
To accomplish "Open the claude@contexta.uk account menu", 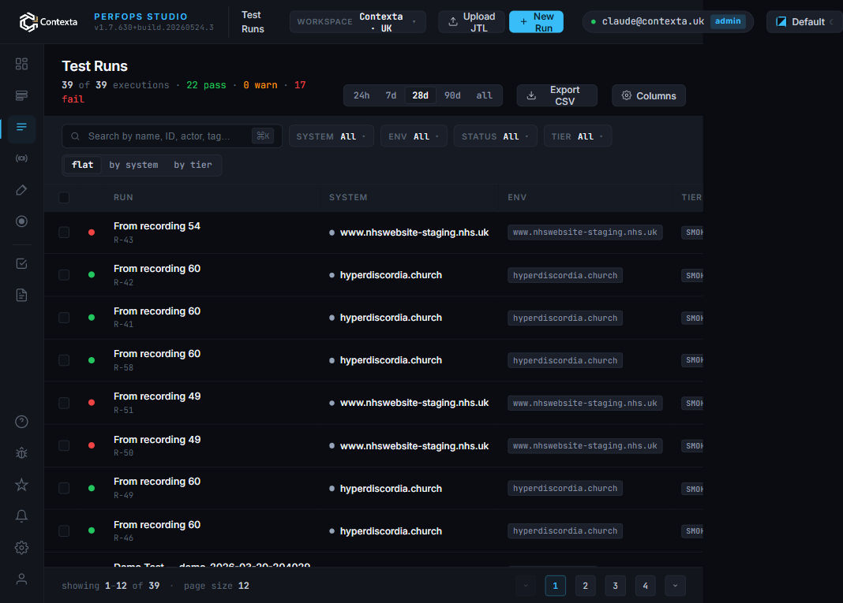I will pyautogui.click(x=668, y=21).
